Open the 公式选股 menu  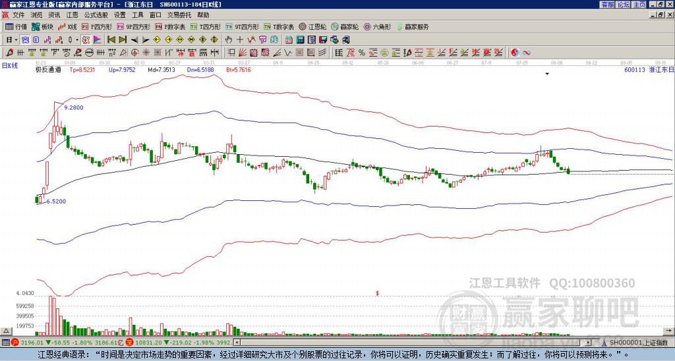coord(96,15)
